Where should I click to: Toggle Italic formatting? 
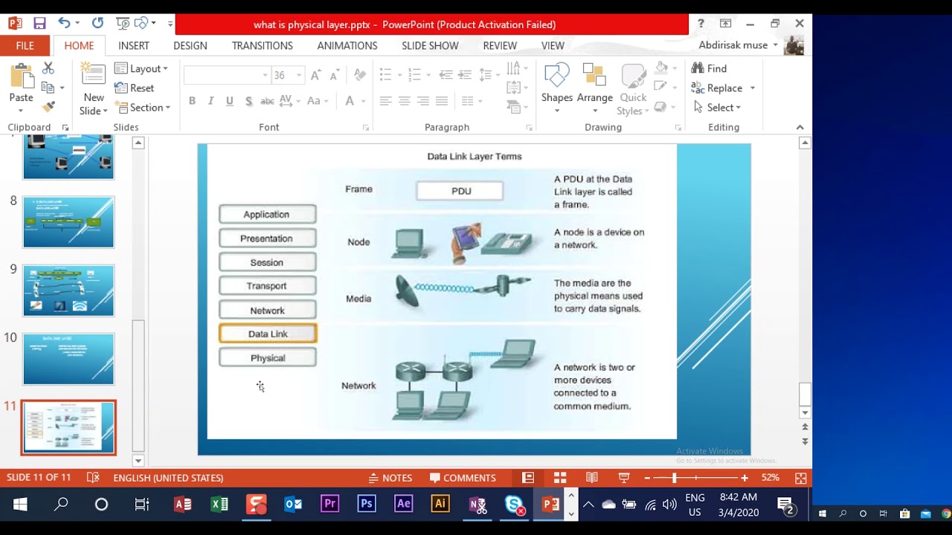210,101
